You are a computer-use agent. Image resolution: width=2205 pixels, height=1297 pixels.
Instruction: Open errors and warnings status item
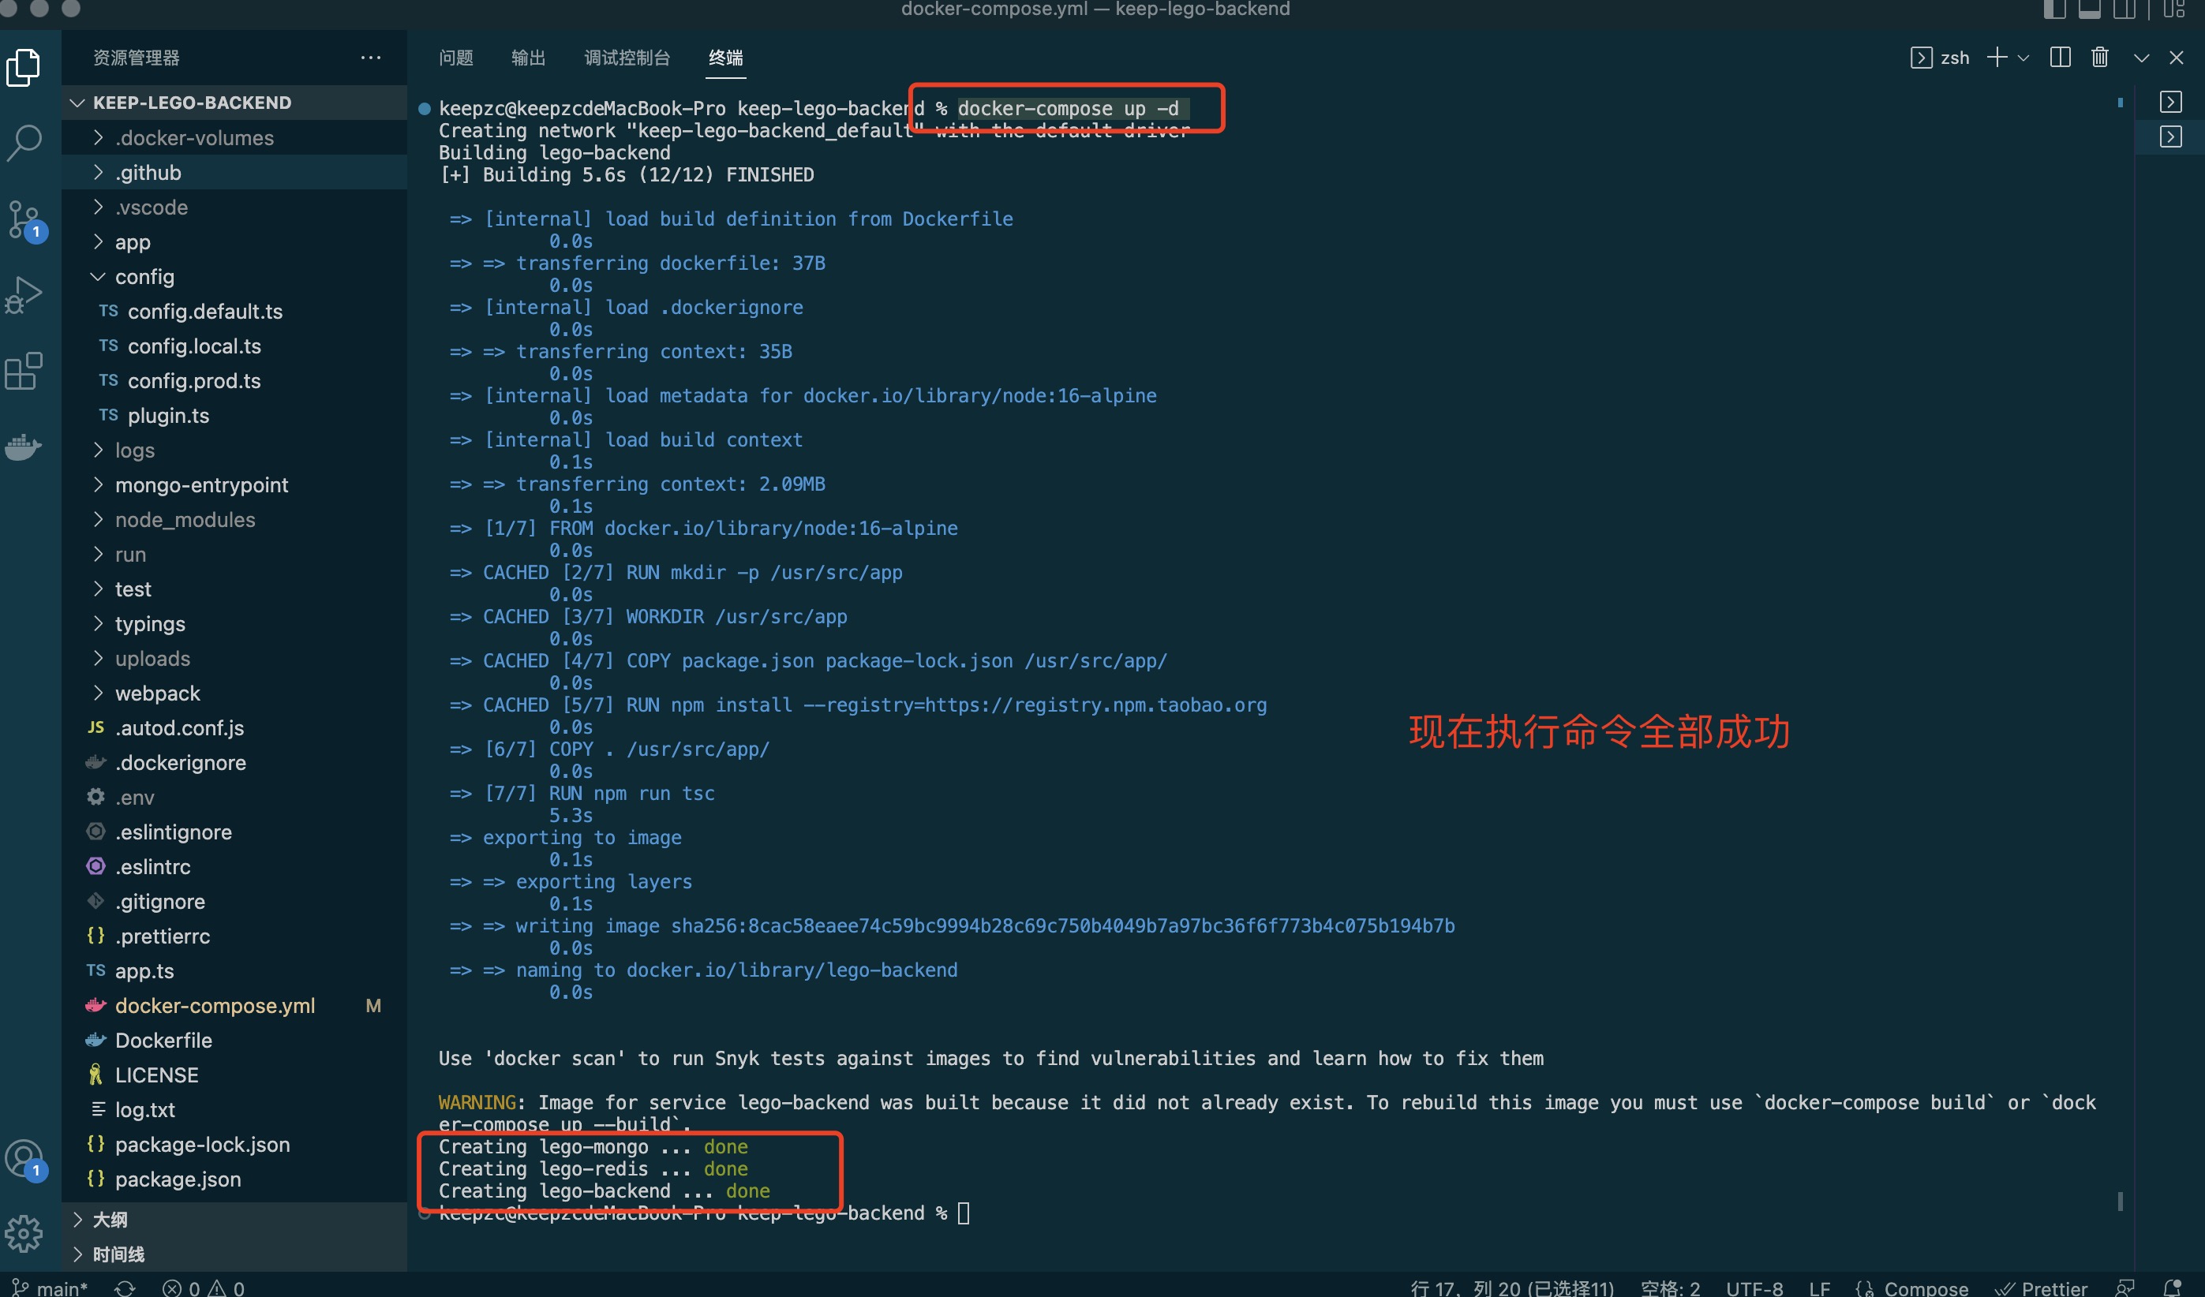pyautogui.click(x=204, y=1288)
